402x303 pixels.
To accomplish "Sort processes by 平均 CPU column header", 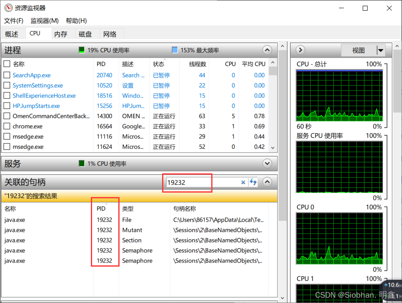I will (x=253, y=64).
